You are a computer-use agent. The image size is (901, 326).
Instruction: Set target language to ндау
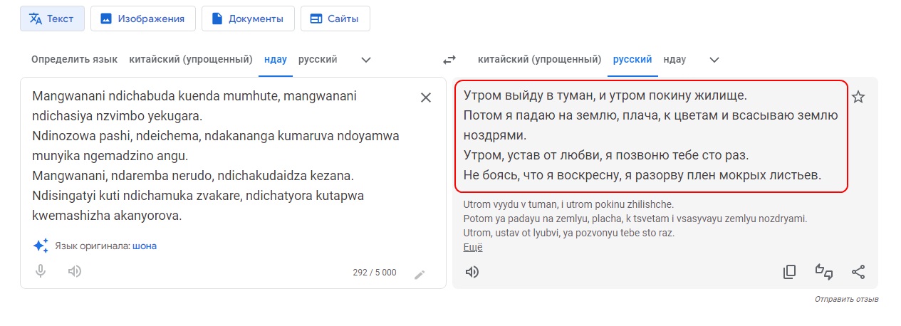[x=675, y=59]
